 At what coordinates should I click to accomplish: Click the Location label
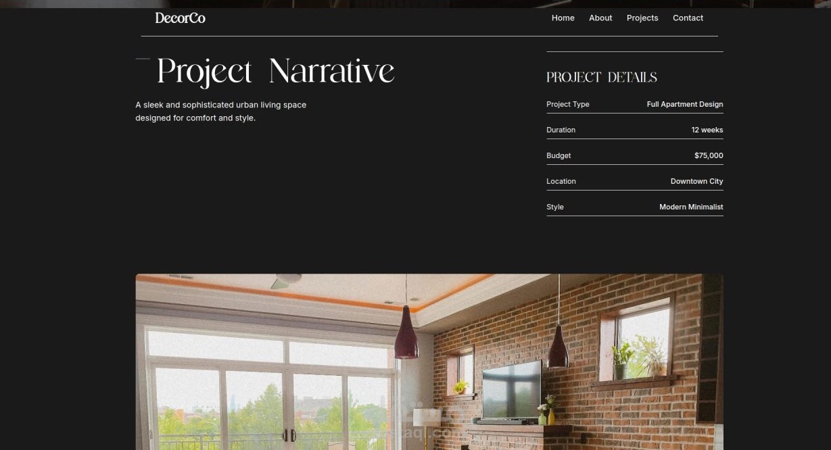tap(561, 181)
